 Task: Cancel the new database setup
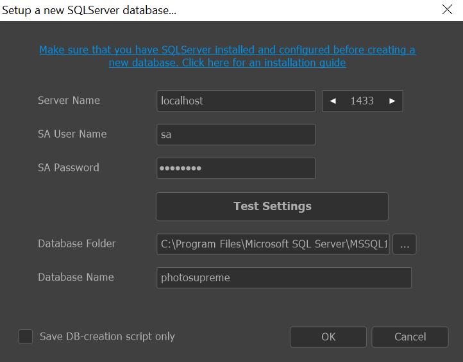[x=410, y=337]
